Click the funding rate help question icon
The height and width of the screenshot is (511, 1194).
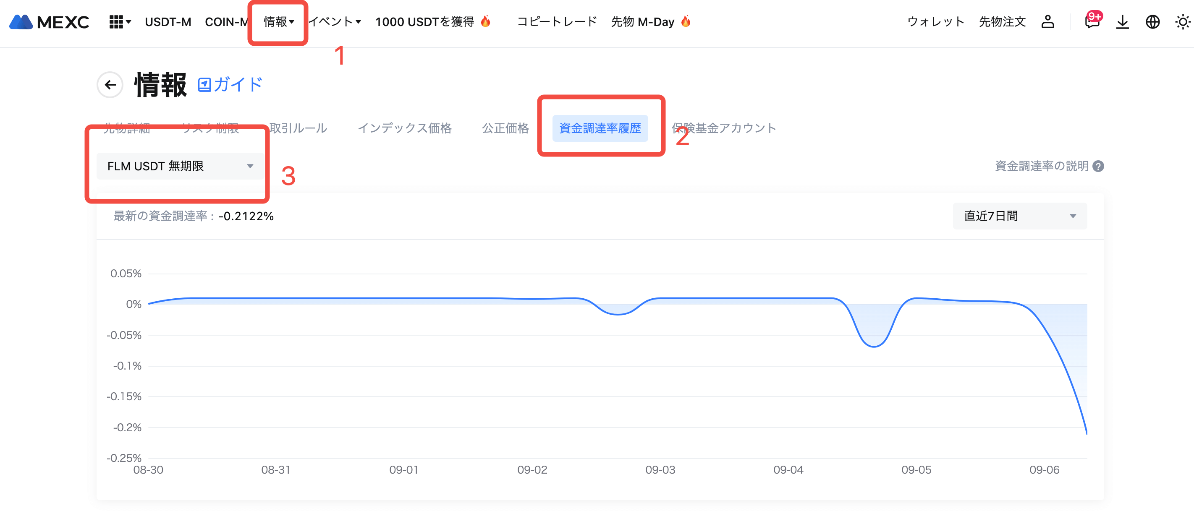(x=1098, y=166)
